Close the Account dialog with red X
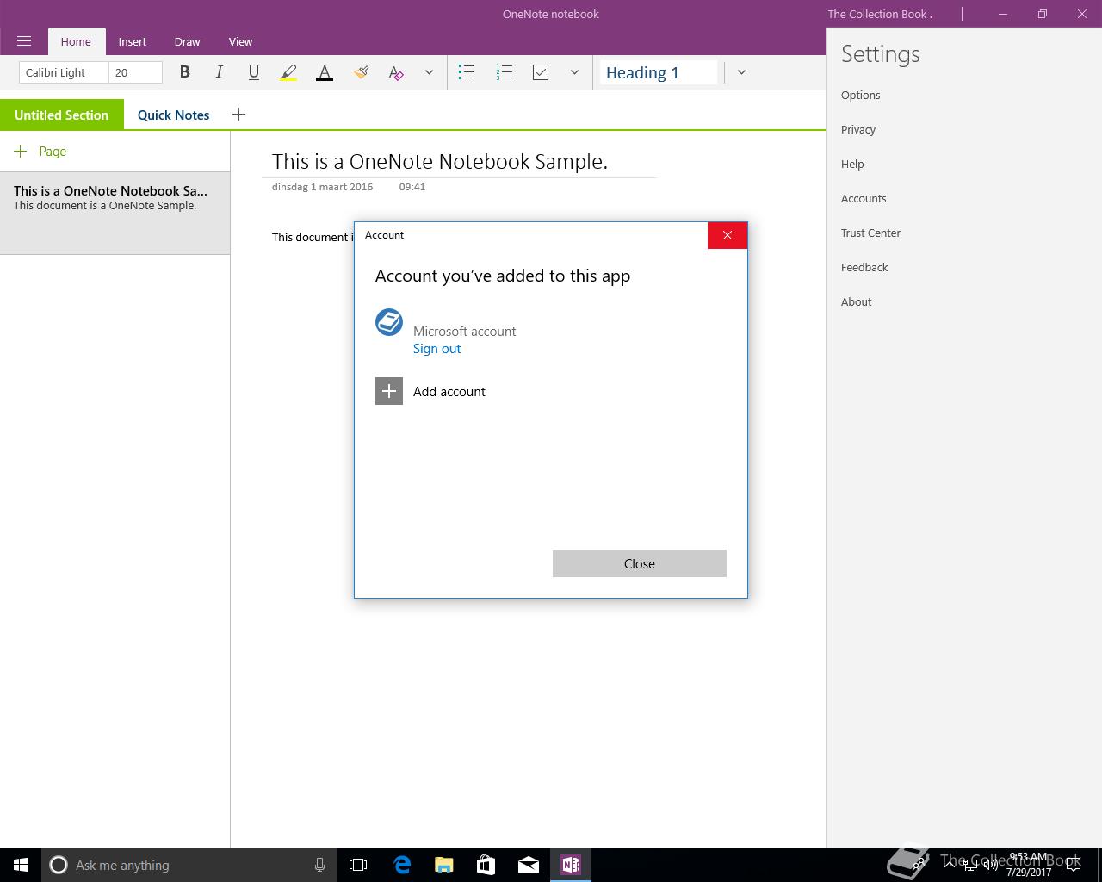The image size is (1102, 882). tap(727, 235)
